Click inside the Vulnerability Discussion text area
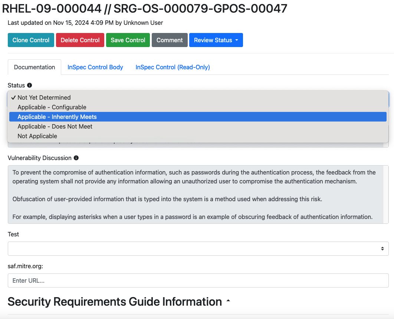The image size is (394, 319). pyautogui.click(x=195, y=195)
